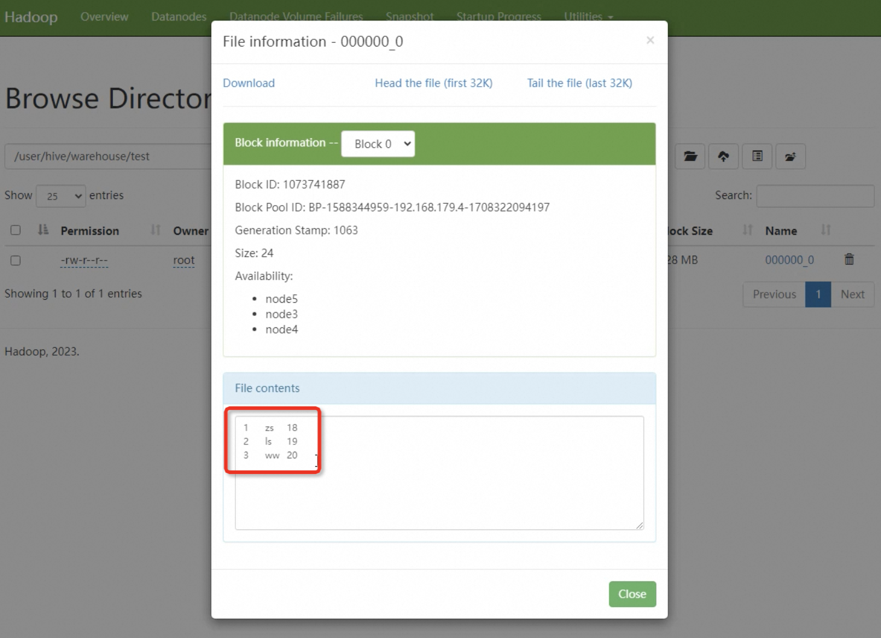The height and width of the screenshot is (638, 881).
Task: Open the Block 0 dropdown
Action: click(x=378, y=144)
